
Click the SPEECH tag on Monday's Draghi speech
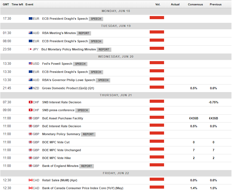click(96, 19)
